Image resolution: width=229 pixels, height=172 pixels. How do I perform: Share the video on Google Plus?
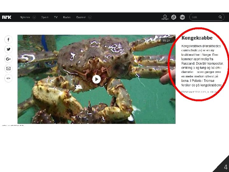[9, 59]
